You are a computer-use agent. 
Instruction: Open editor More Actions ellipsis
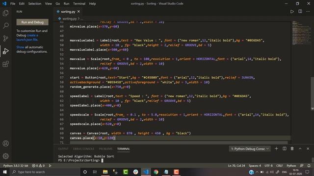(308, 12)
